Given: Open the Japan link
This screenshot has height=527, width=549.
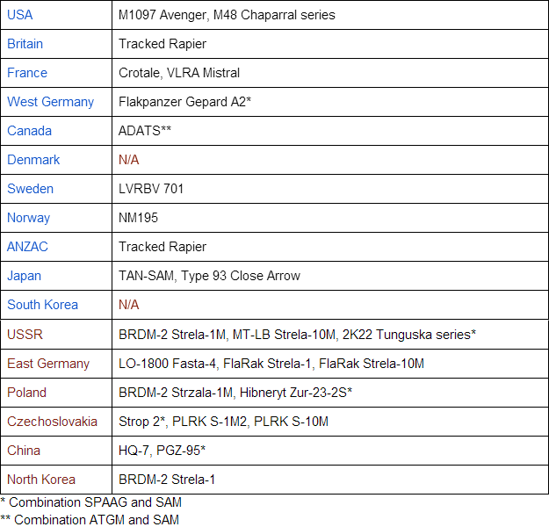Looking at the screenshot, I should pos(25,276).
